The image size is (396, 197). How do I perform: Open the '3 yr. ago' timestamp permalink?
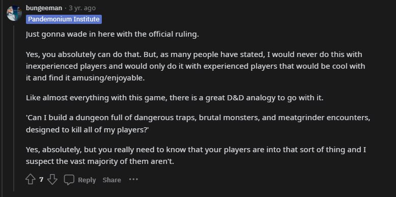(82, 8)
